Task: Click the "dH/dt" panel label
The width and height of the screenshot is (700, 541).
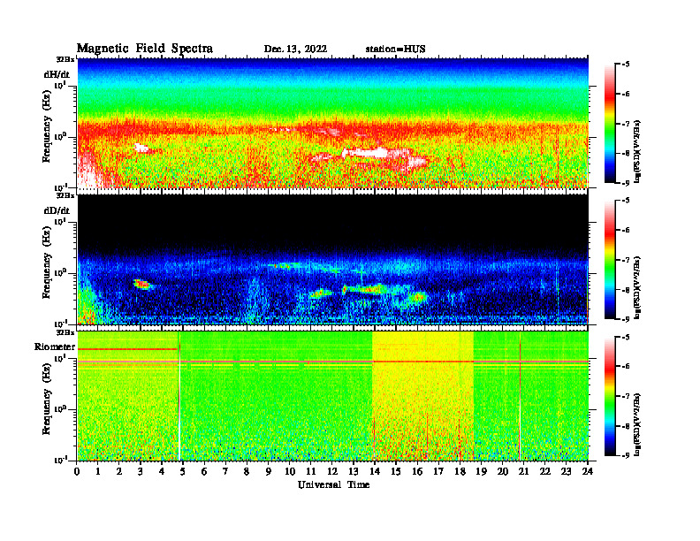Action: tap(57, 74)
